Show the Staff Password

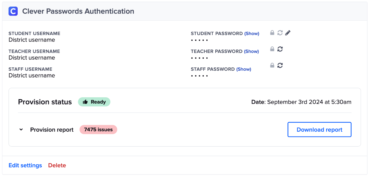click(x=244, y=69)
